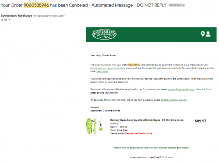Click the Bestway Hydro Force Koracle Kayak product title
Screen dimensions: 219x163
tap(147, 120)
